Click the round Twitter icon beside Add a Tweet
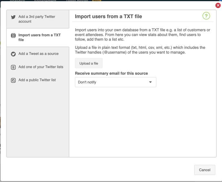 (13, 54)
